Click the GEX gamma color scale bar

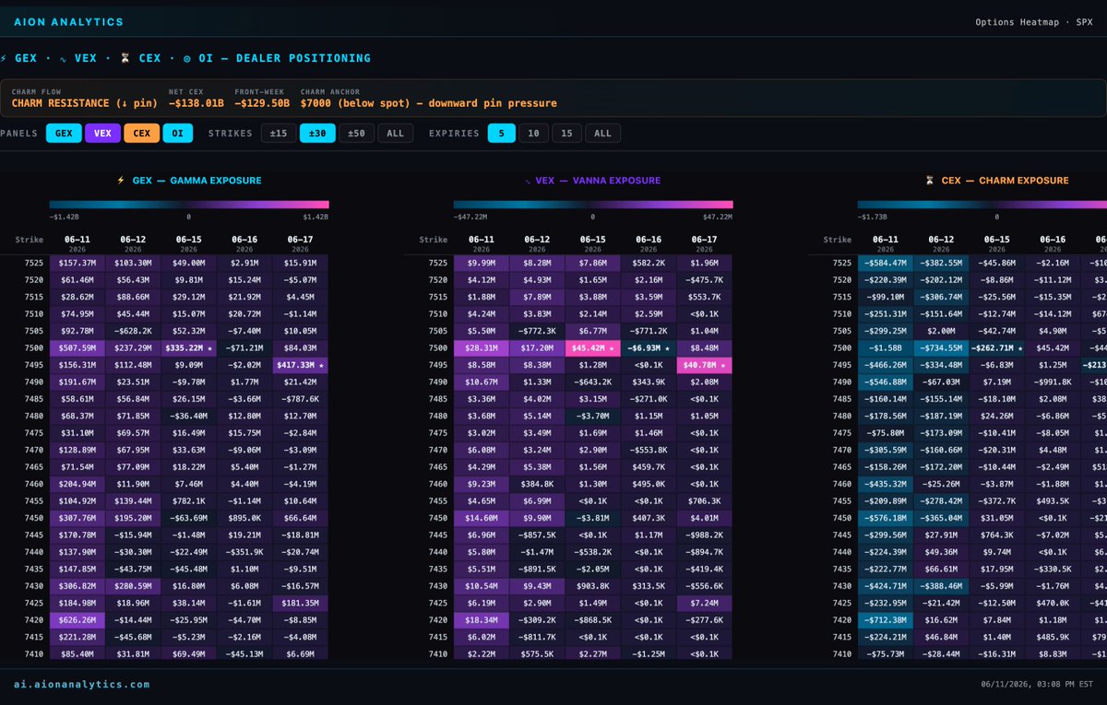tap(189, 205)
